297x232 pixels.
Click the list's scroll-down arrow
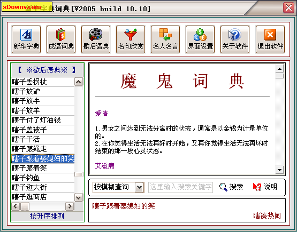[79, 198]
